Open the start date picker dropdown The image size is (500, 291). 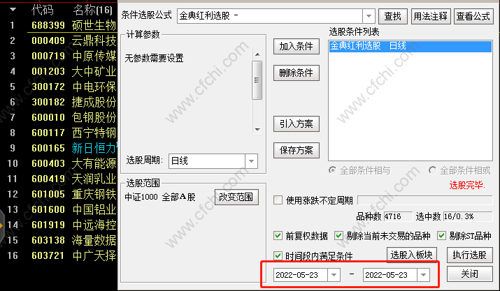(x=334, y=275)
